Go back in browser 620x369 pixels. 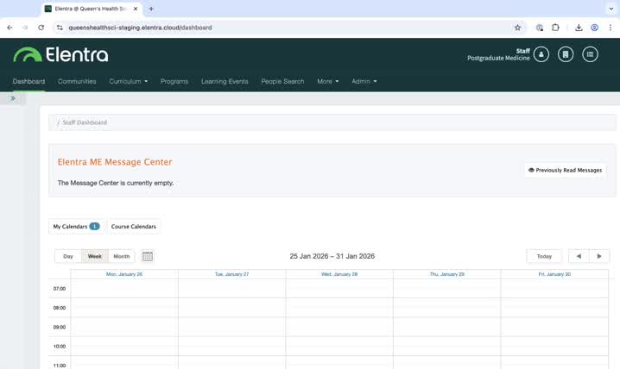[x=9, y=28]
